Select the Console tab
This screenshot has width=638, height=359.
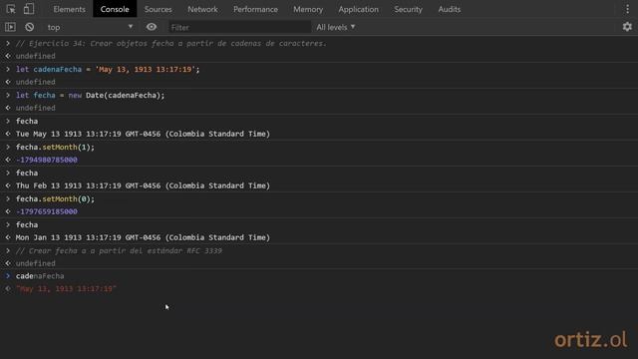pyautogui.click(x=115, y=9)
